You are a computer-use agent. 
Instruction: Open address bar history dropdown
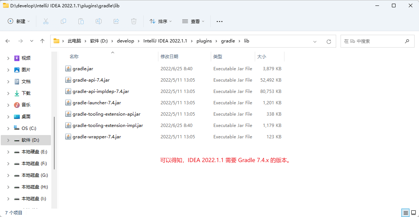click(315, 42)
